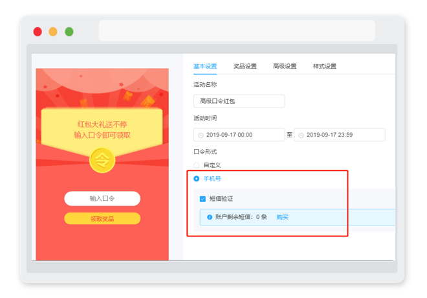427x298 pixels.
Task: Switch to the 基本设置 tab
Action: 205,66
